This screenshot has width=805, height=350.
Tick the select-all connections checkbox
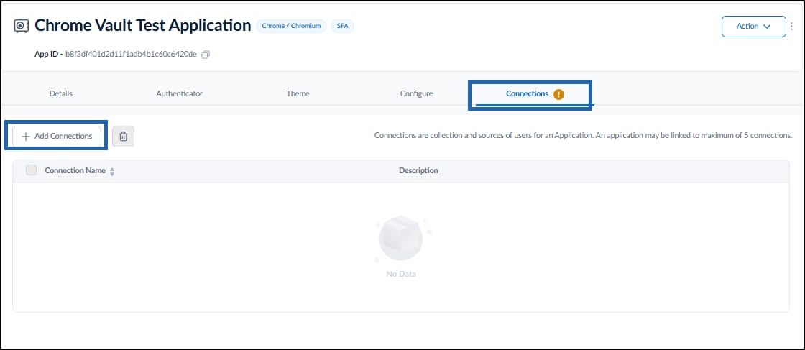[x=32, y=170]
